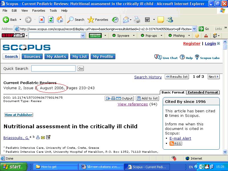The width and height of the screenshot is (228, 171).
Task: Click the STOPzilla logo
Action: coord(13,35)
